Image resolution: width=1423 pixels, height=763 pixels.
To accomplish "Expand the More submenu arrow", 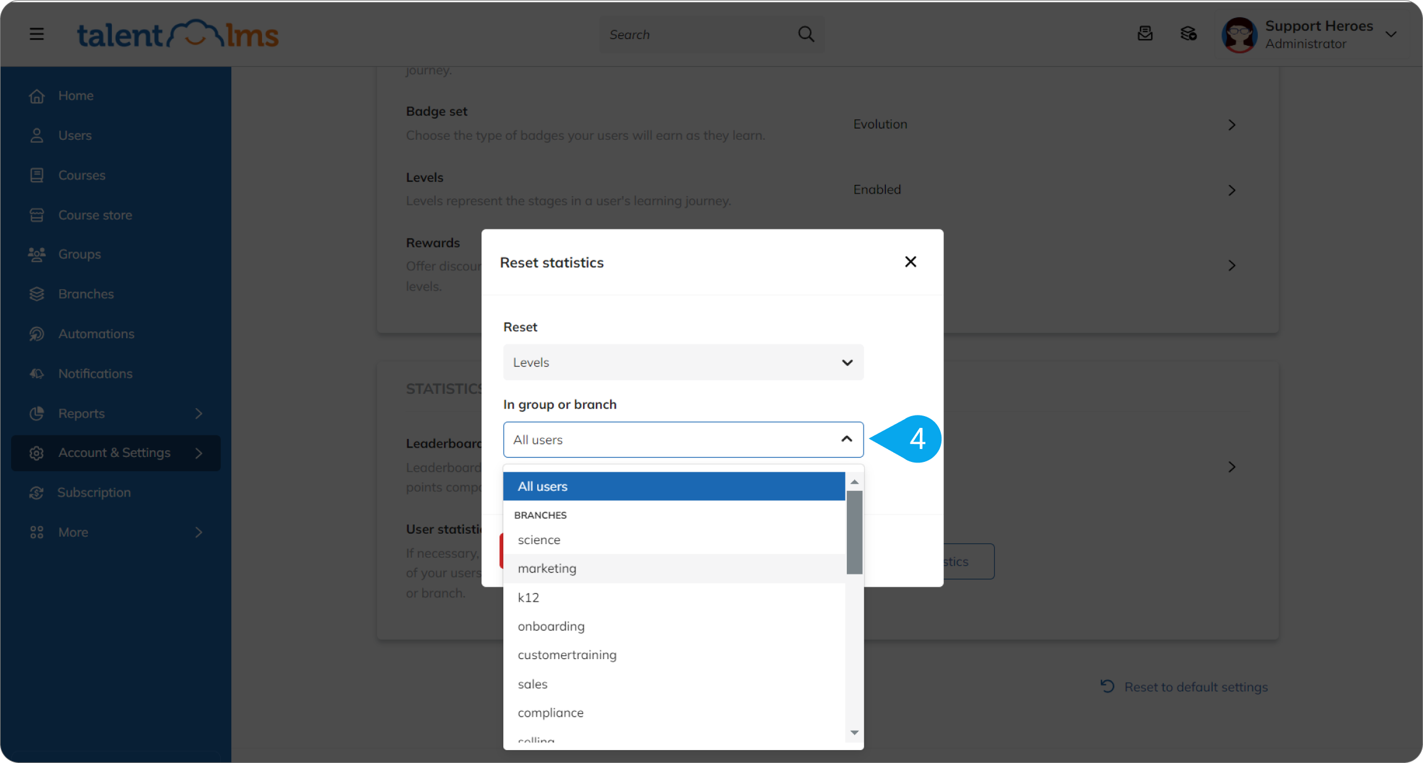I will point(198,532).
